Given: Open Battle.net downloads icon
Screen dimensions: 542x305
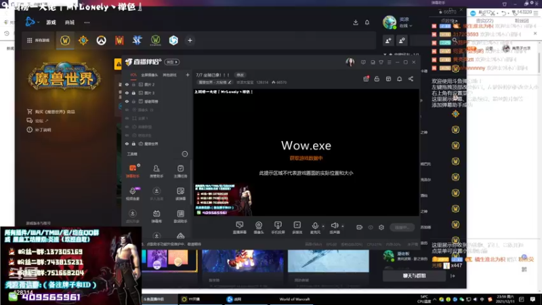Looking at the screenshot, I should tap(356, 22).
